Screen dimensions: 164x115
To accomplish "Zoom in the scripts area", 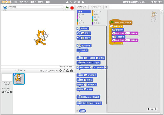I will [156, 109].
